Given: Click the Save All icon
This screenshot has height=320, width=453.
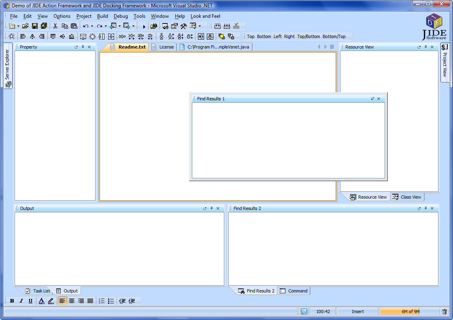Looking at the screenshot, I should (x=44, y=26).
